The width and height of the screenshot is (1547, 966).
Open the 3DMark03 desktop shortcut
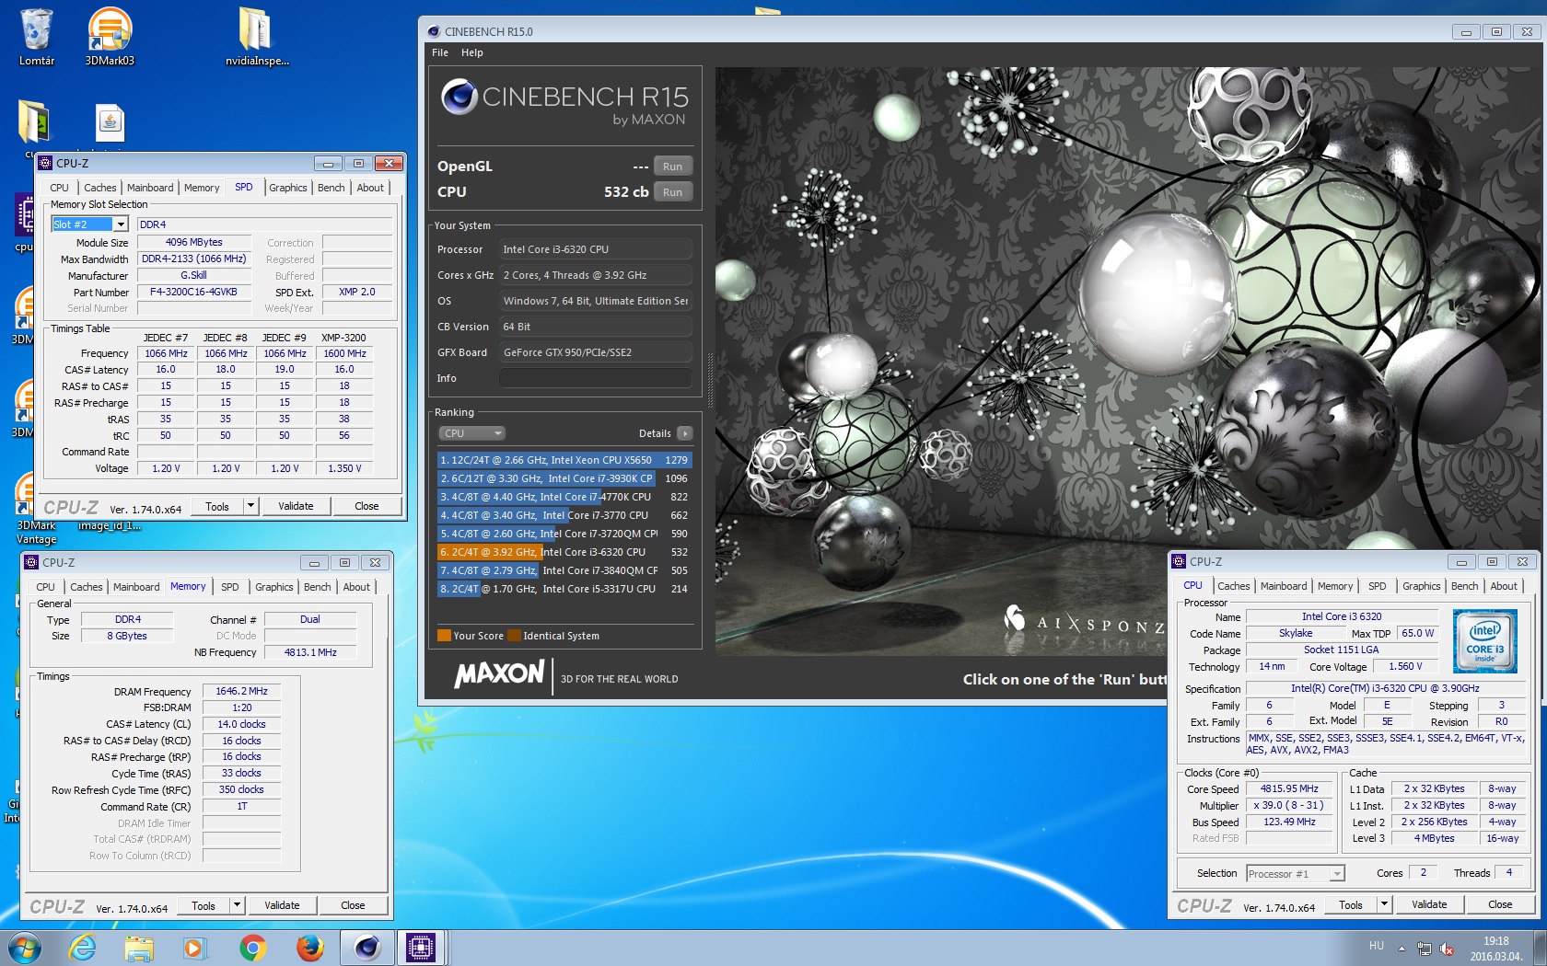pos(110,37)
